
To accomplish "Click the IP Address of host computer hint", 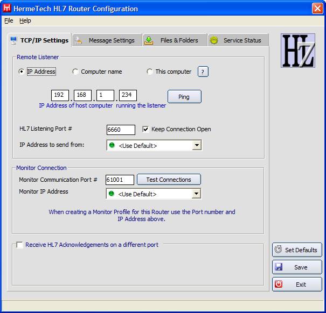I will tap(102, 105).
